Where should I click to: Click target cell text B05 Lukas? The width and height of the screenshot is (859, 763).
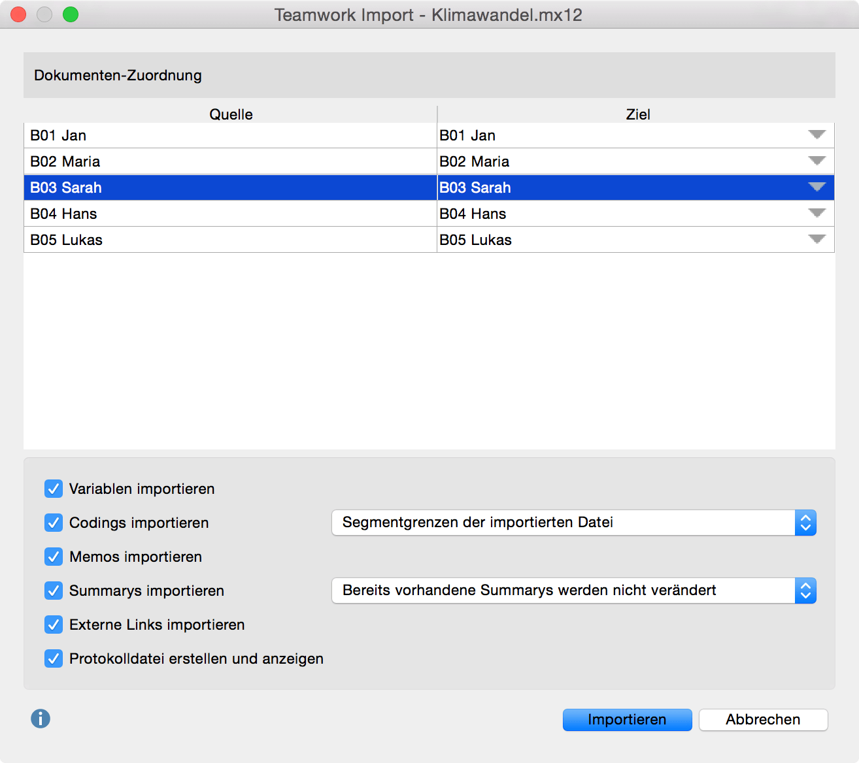tap(475, 240)
